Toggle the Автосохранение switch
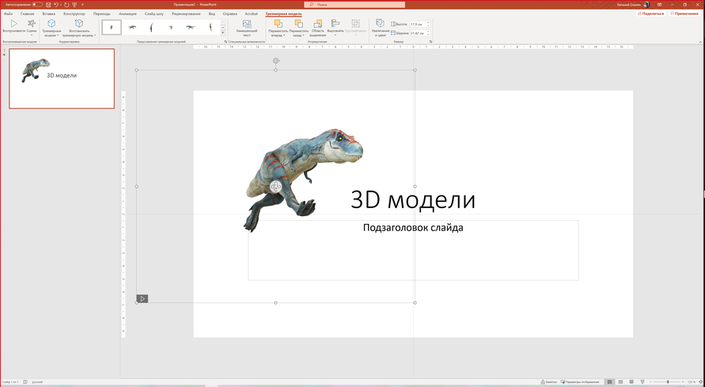 [x=36, y=5]
